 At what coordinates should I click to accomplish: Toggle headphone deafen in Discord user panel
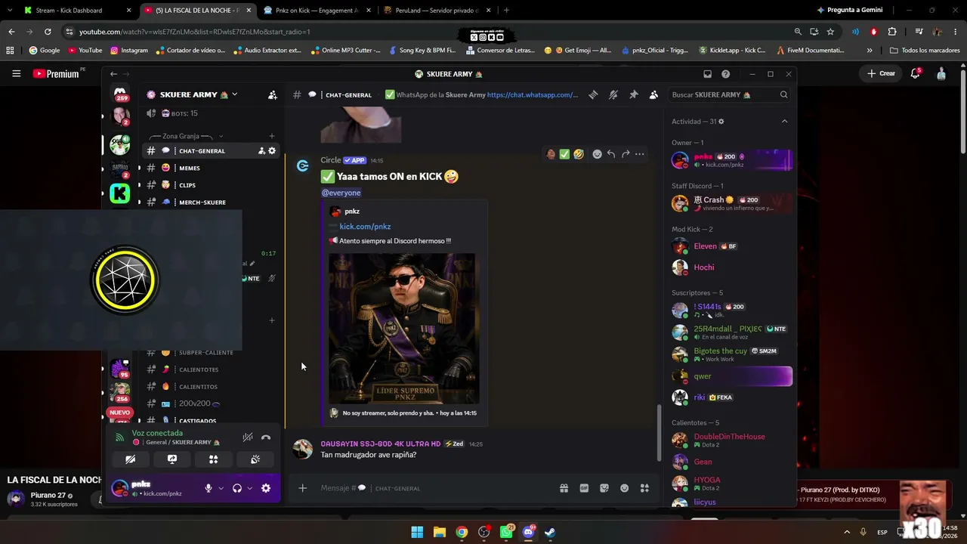click(x=237, y=488)
